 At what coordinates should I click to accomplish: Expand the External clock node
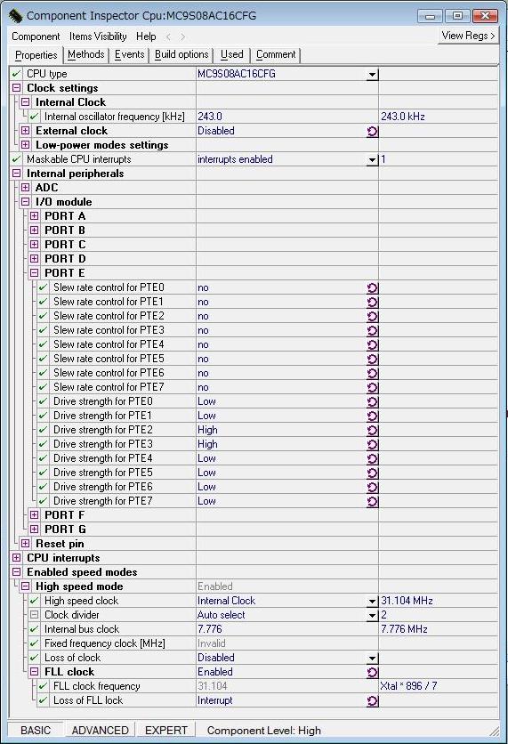point(26,131)
